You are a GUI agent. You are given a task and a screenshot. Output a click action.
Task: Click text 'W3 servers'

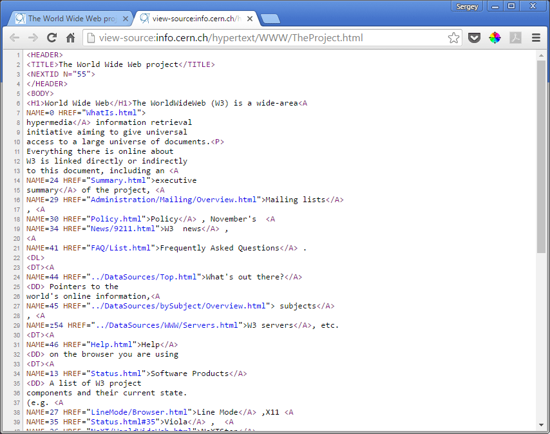270,325
